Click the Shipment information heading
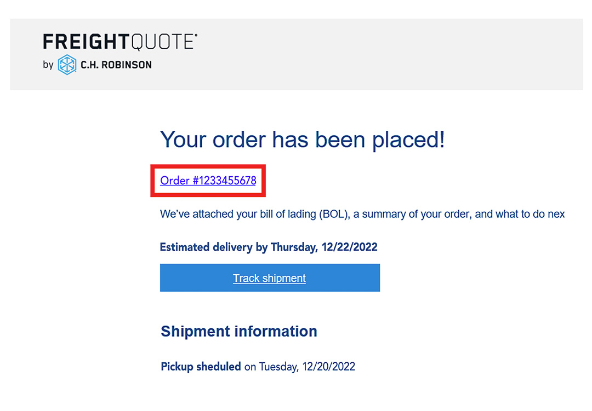 pos(239,331)
